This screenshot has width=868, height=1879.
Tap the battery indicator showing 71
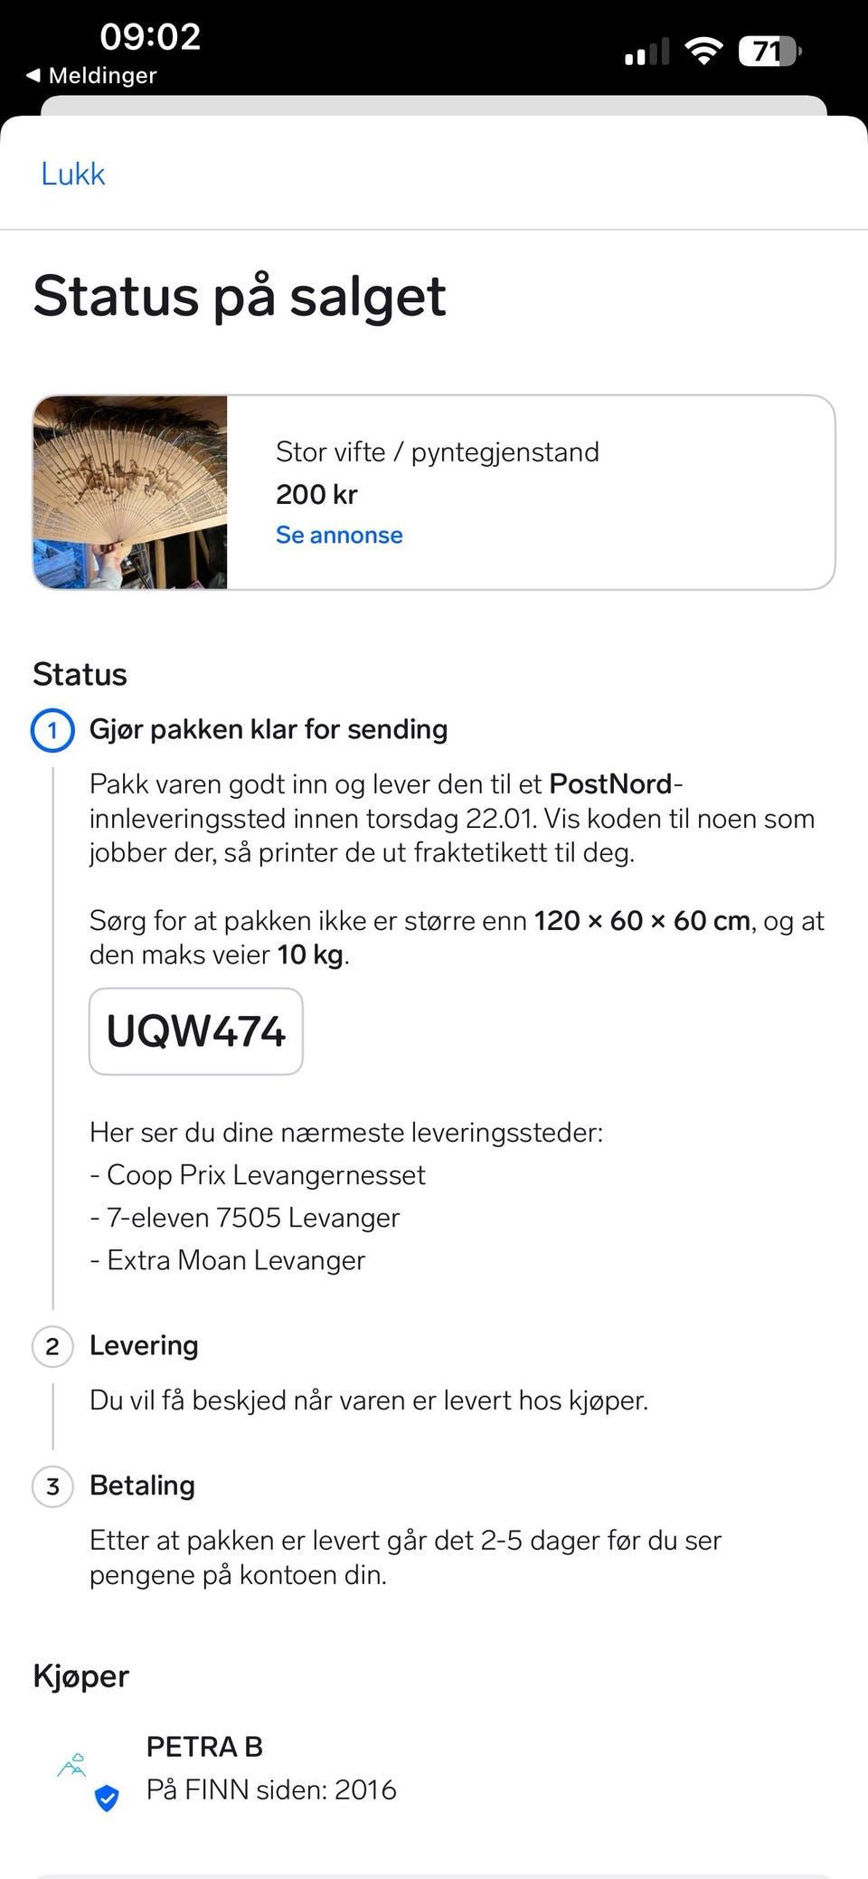click(x=769, y=51)
